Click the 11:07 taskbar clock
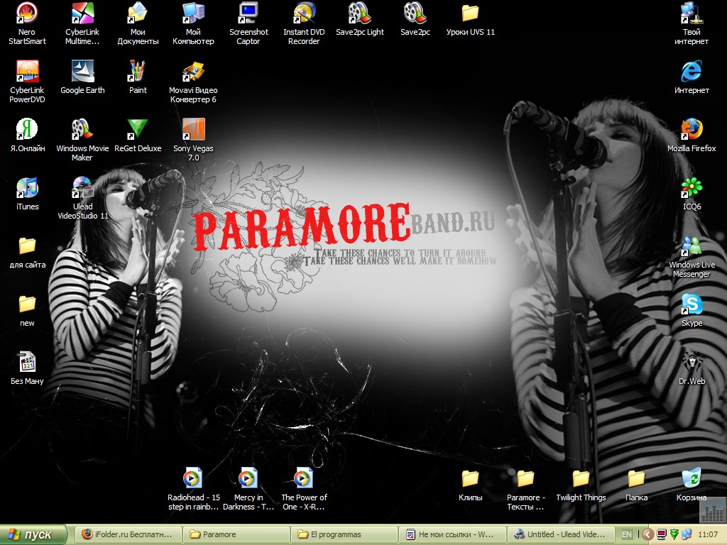Screen dimensions: 727x545 click(x=708, y=534)
